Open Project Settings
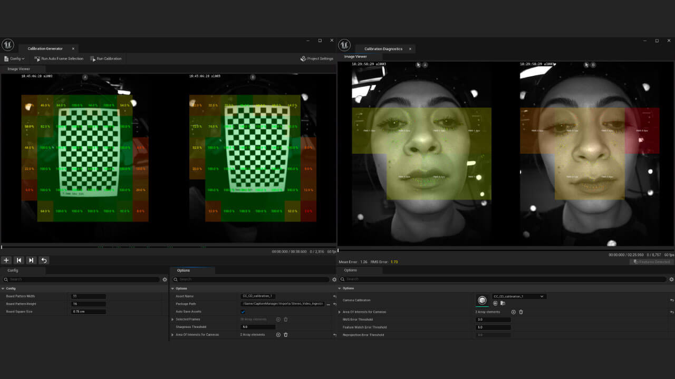The width and height of the screenshot is (675, 379). (x=317, y=58)
